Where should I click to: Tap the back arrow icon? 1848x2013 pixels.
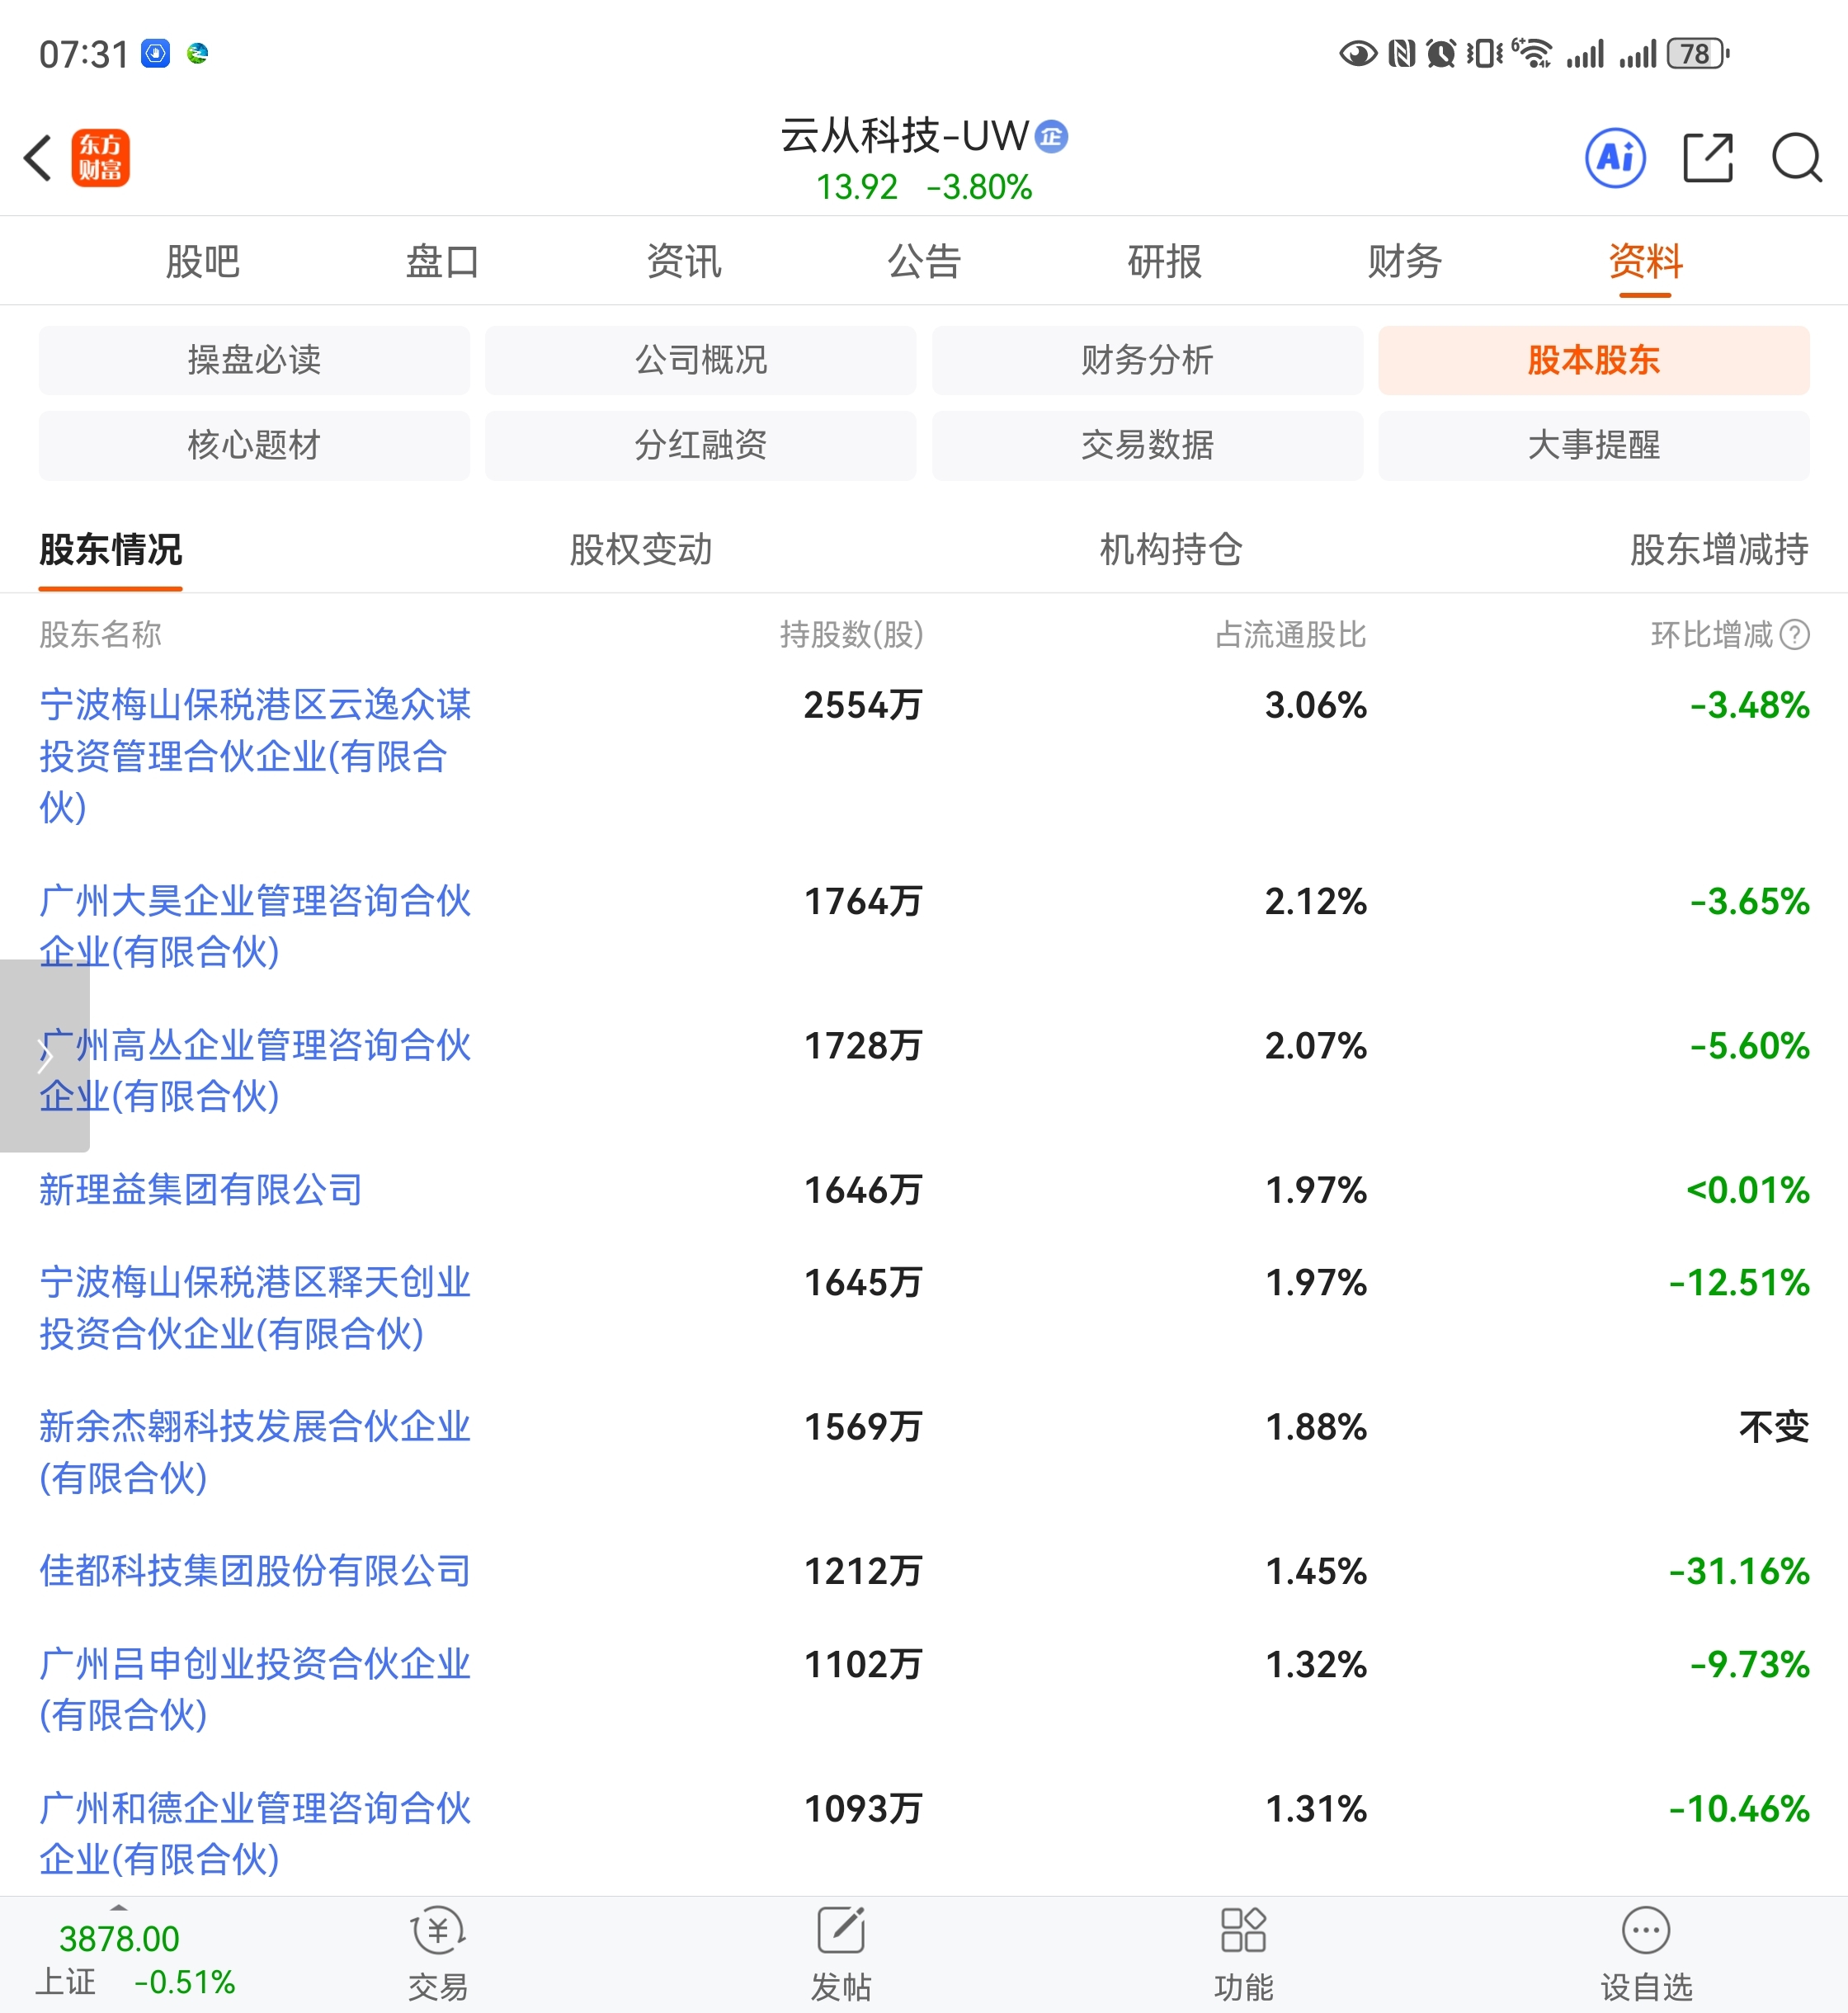(x=38, y=158)
